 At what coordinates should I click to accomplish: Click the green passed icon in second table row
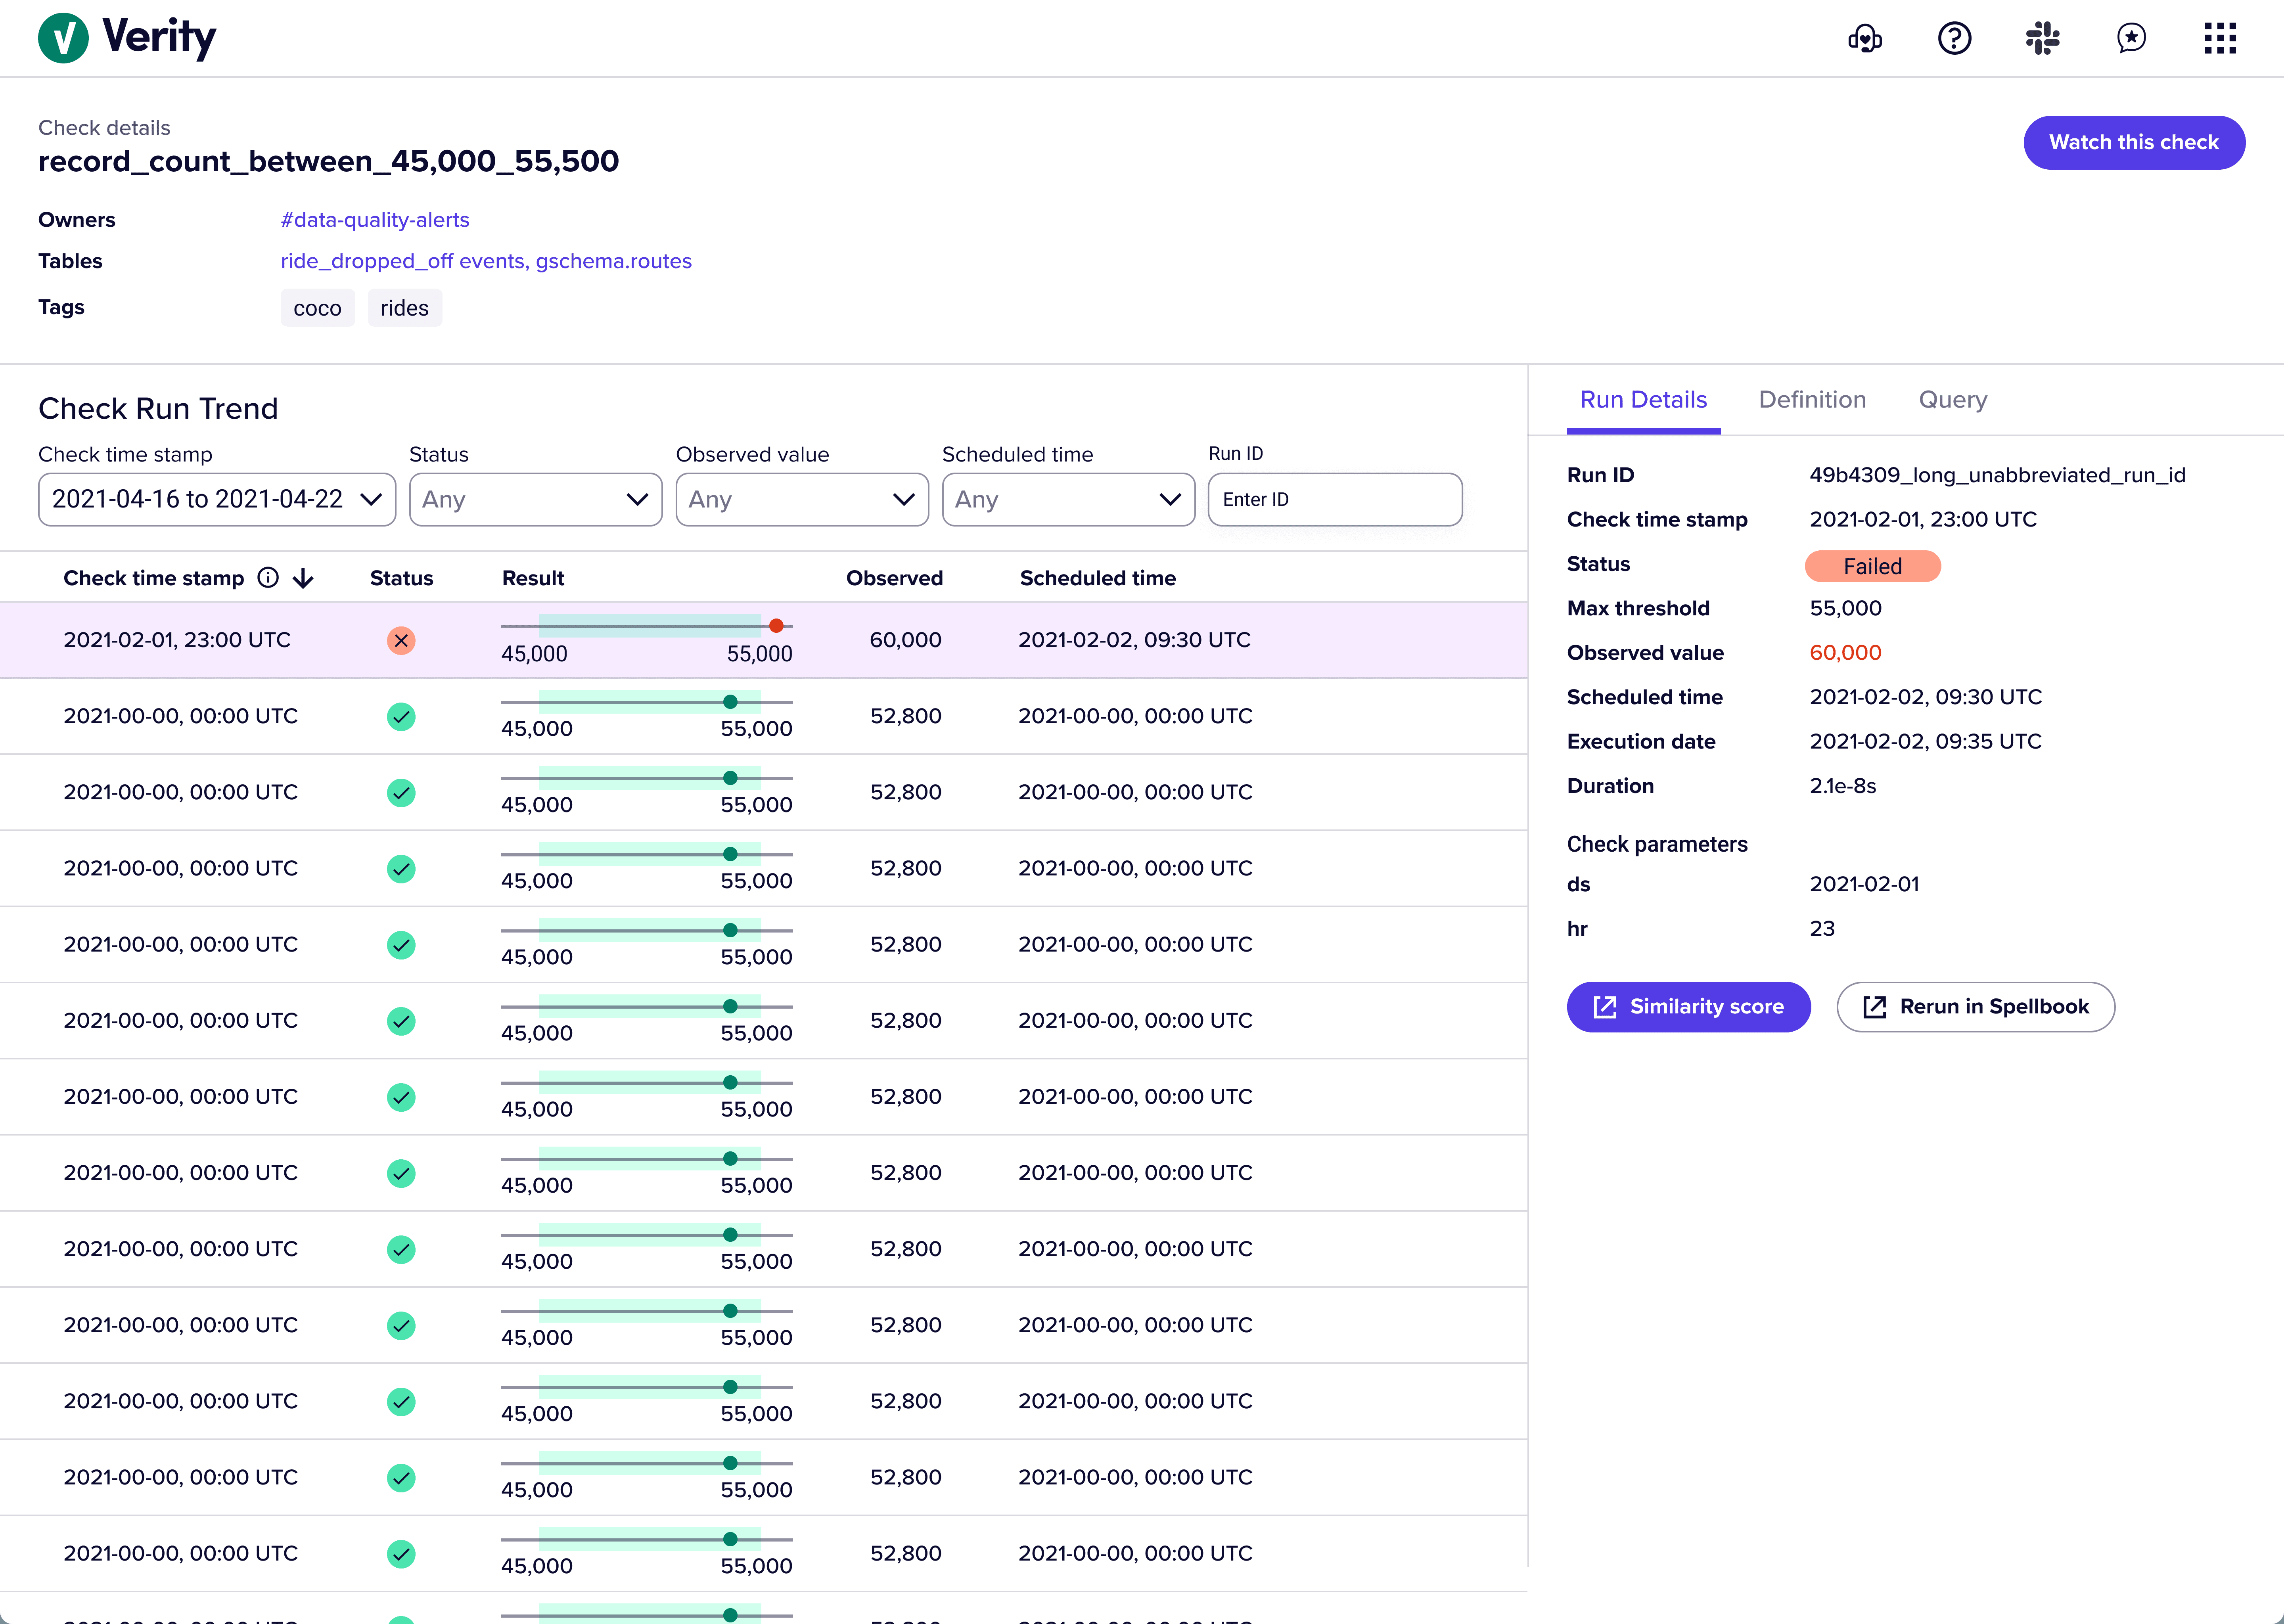tap(401, 716)
